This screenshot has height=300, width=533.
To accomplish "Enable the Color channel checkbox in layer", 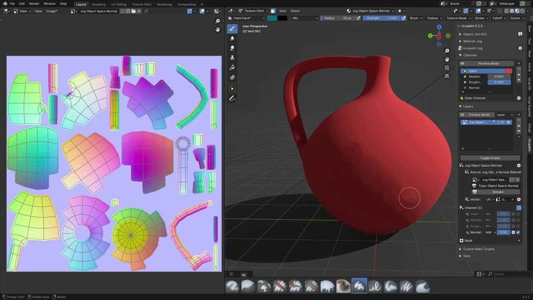I will [x=518, y=214].
